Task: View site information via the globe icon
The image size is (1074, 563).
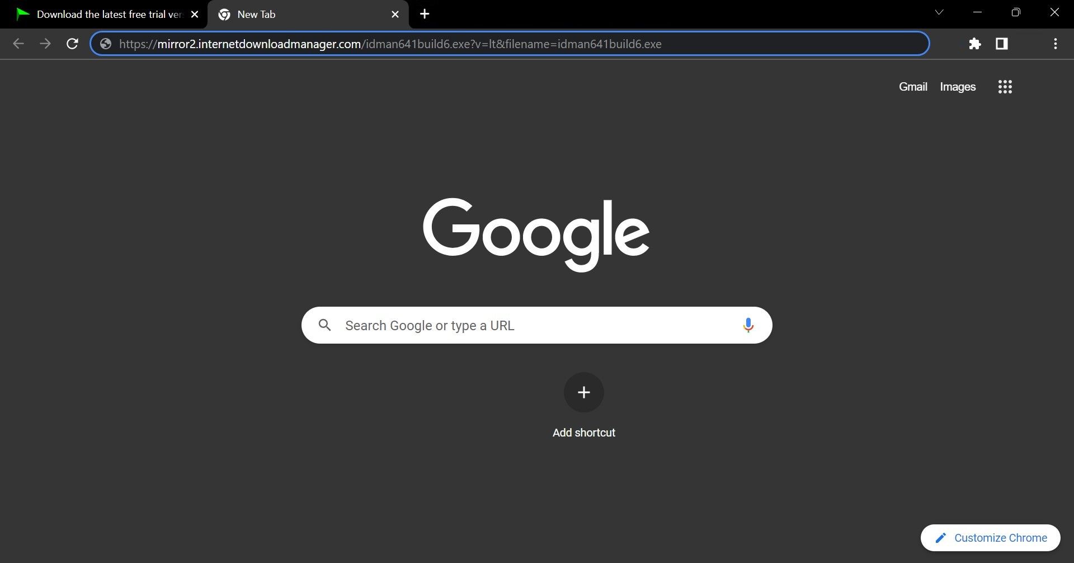Action: point(106,44)
